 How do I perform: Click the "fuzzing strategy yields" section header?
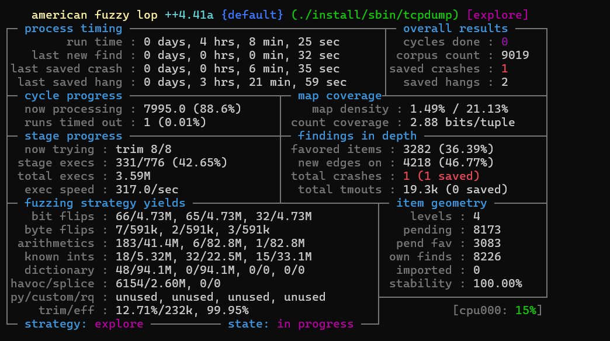[105, 203]
